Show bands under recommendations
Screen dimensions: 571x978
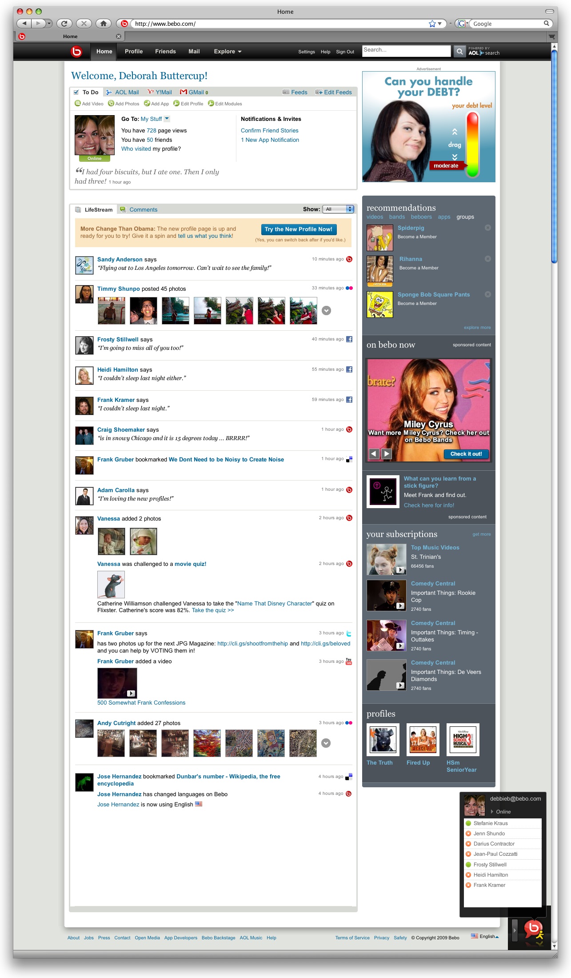click(397, 217)
